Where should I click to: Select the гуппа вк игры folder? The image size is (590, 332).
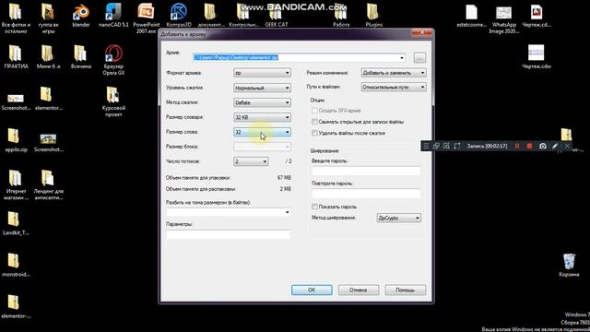point(48,18)
